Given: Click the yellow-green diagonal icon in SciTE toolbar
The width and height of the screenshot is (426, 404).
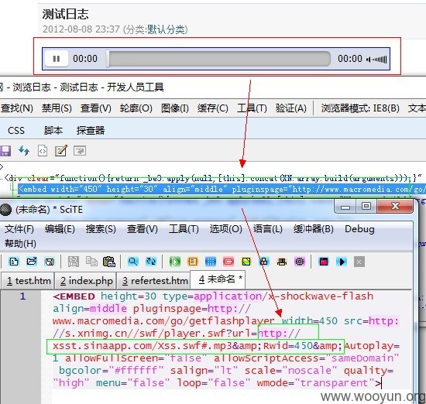Looking at the screenshot, I should tap(246, 262).
